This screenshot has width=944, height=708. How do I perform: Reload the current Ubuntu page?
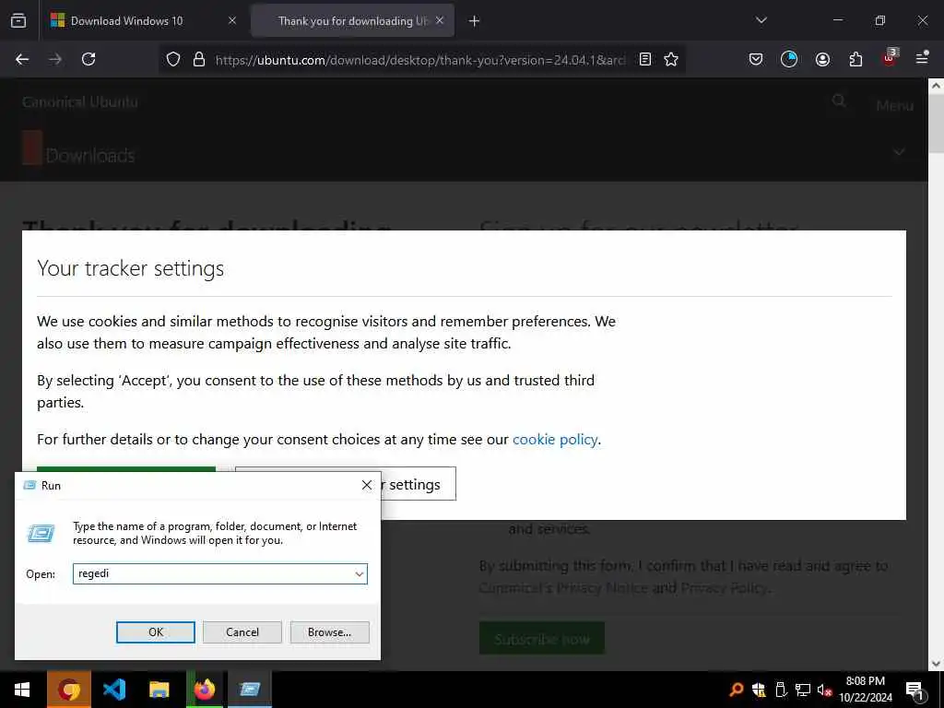pos(88,59)
